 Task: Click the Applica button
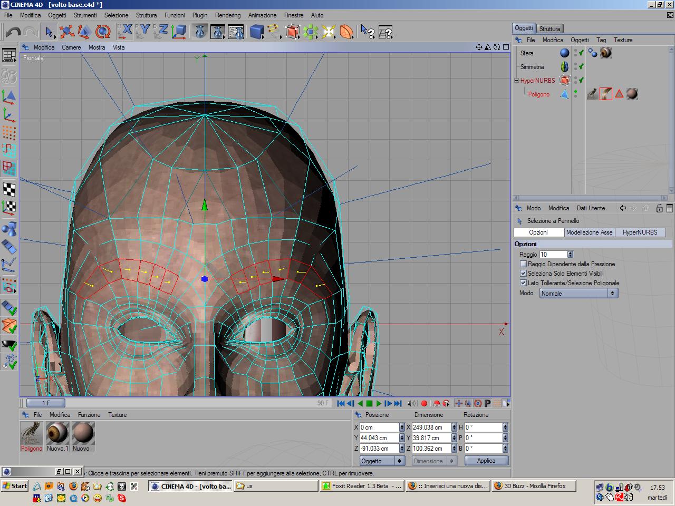(x=486, y=461)
